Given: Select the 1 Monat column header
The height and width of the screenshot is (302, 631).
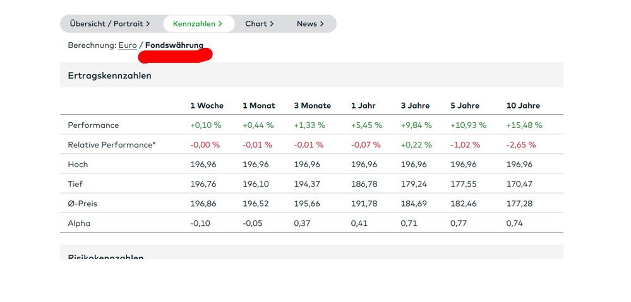Looking at the screenshot, I should (x=260, y=106).
